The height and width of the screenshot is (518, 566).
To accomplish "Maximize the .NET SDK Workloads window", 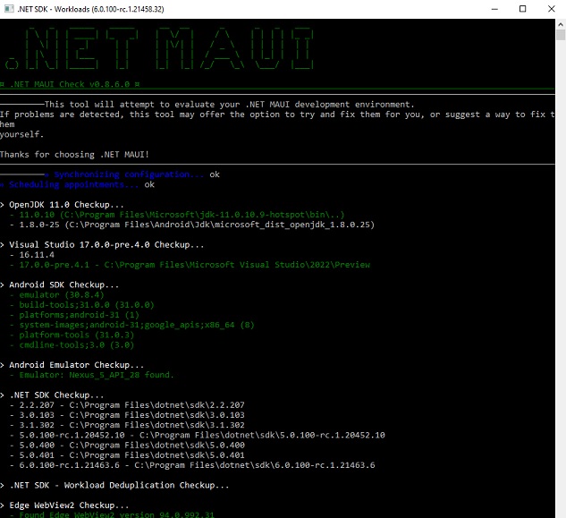I will tap(522, 9).
